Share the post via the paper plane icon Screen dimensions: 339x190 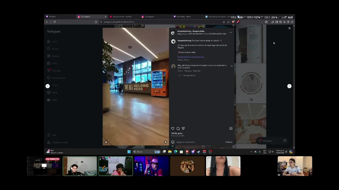tap(183, 129)
